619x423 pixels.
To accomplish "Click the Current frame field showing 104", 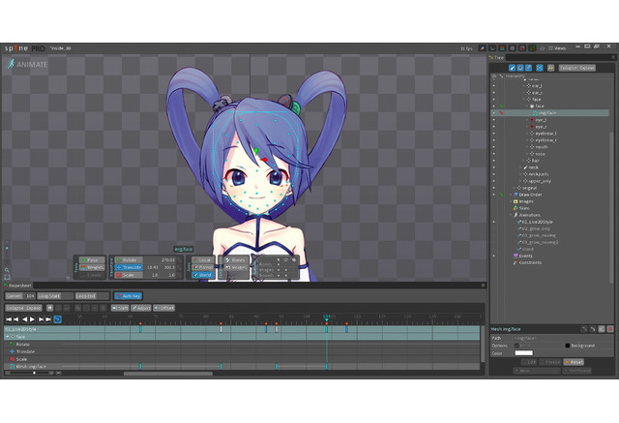I will 20,296.
